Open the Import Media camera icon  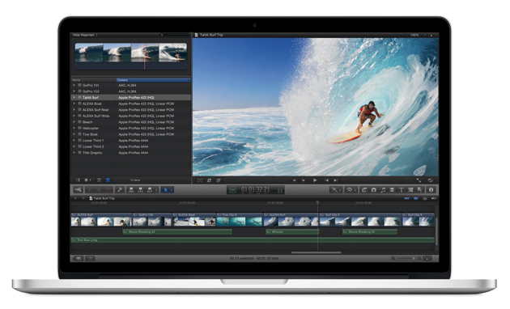(78, 190)
